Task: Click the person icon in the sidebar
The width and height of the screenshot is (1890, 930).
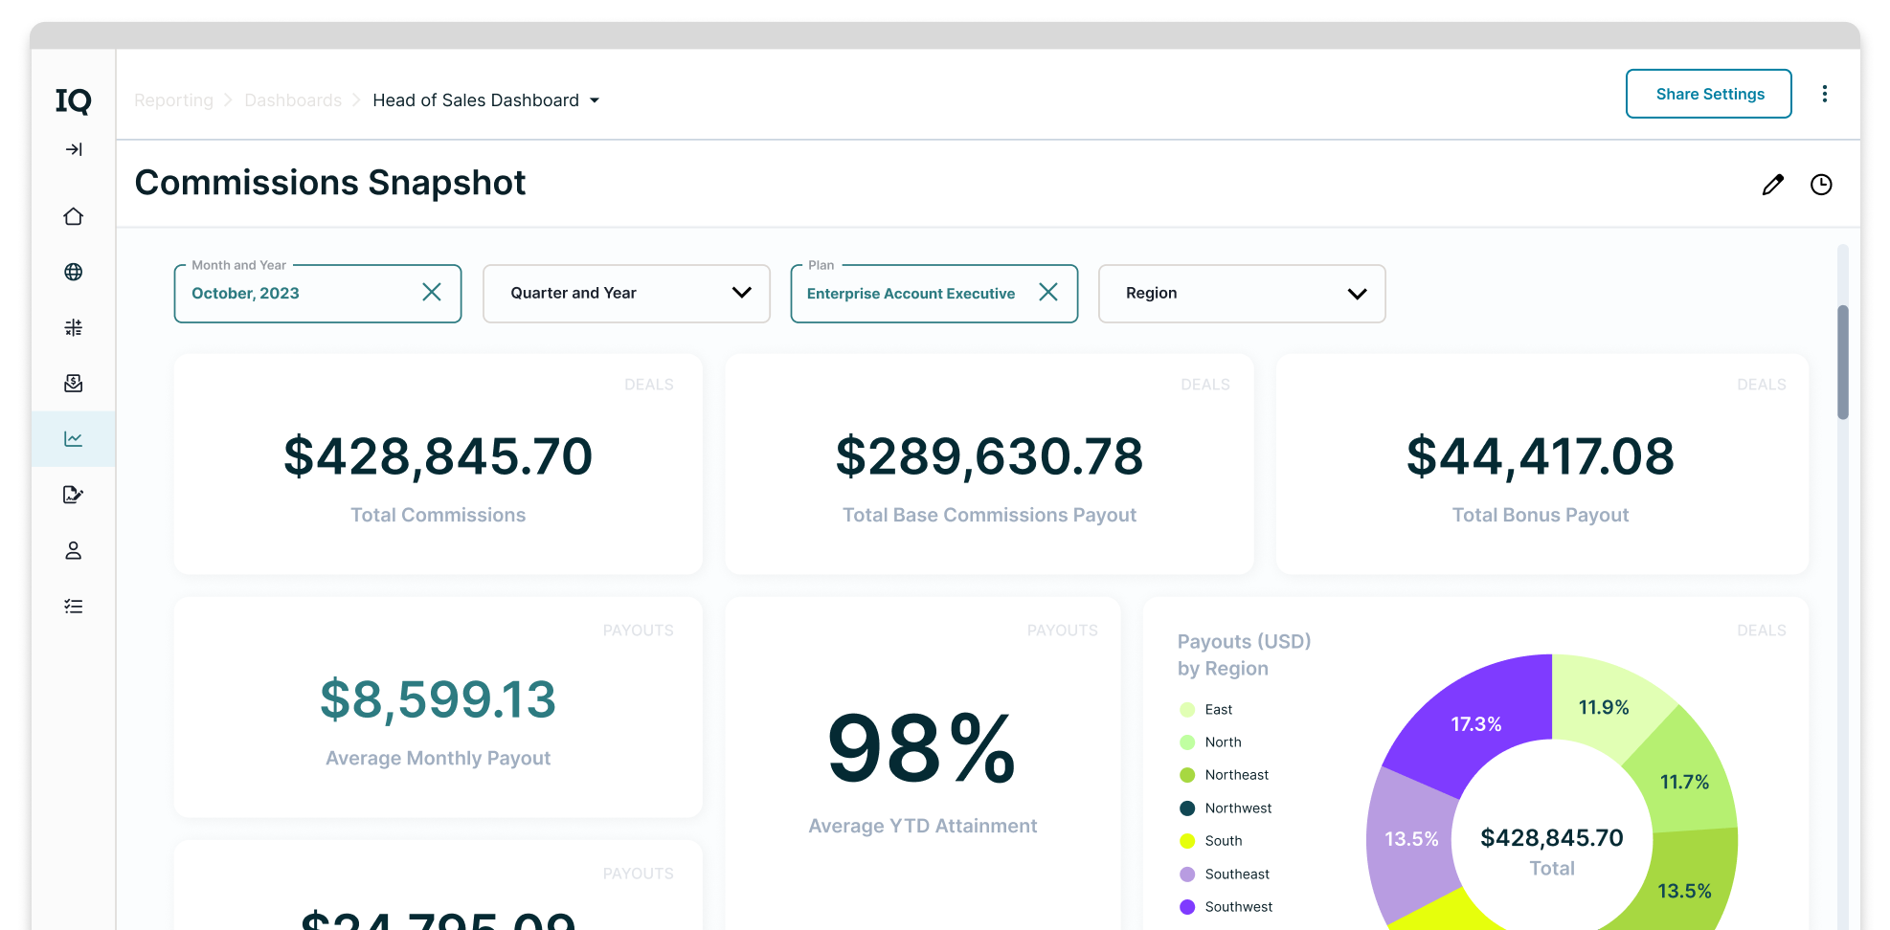Action: pyautogui.click(x=73, y=550)
